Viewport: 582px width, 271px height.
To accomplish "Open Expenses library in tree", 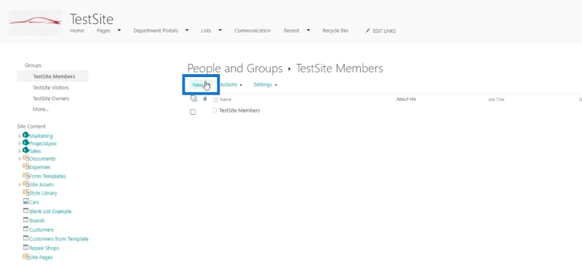I will tap(40, 167).
